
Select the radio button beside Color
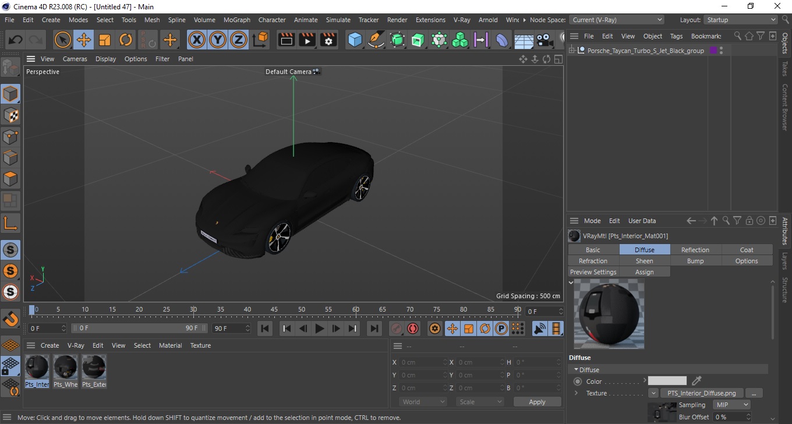click(578, 381)
